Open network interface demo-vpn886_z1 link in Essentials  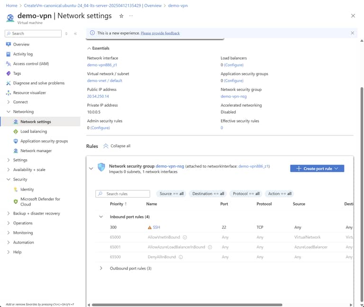(102, 65)
